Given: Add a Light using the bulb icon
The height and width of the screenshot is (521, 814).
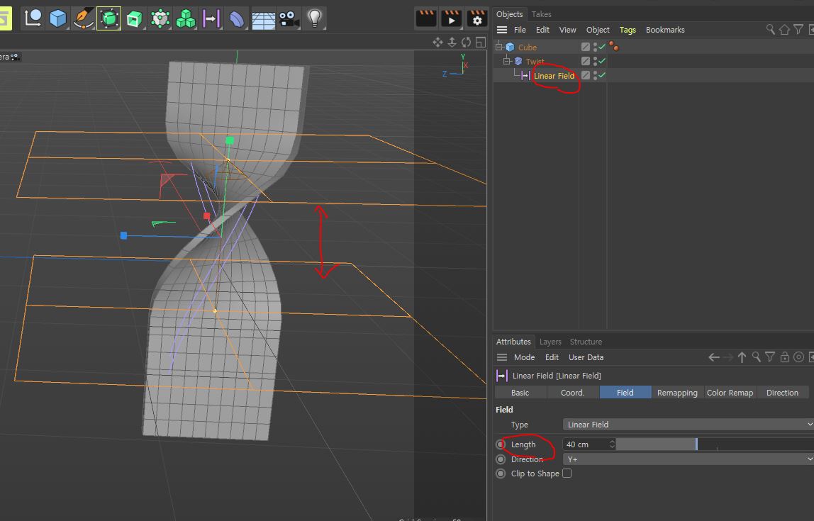Looking at the screenshot, I should tap(315, 18).
